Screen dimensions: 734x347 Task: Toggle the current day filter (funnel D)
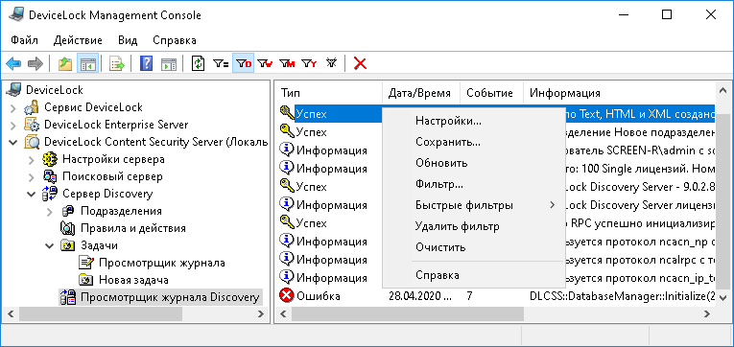click(x=243, y=63)
